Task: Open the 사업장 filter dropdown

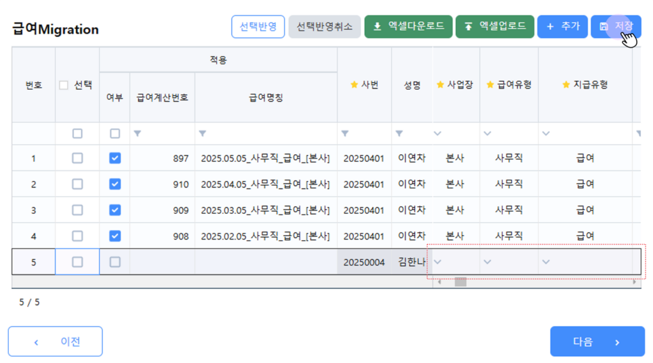Action: tap(437, 134)
